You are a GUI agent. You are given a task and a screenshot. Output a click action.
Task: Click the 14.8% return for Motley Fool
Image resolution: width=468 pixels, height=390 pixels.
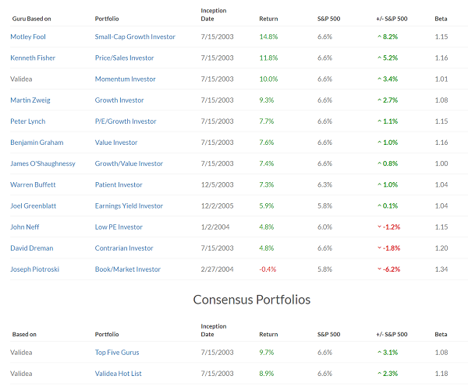click(x=268, y=37)
